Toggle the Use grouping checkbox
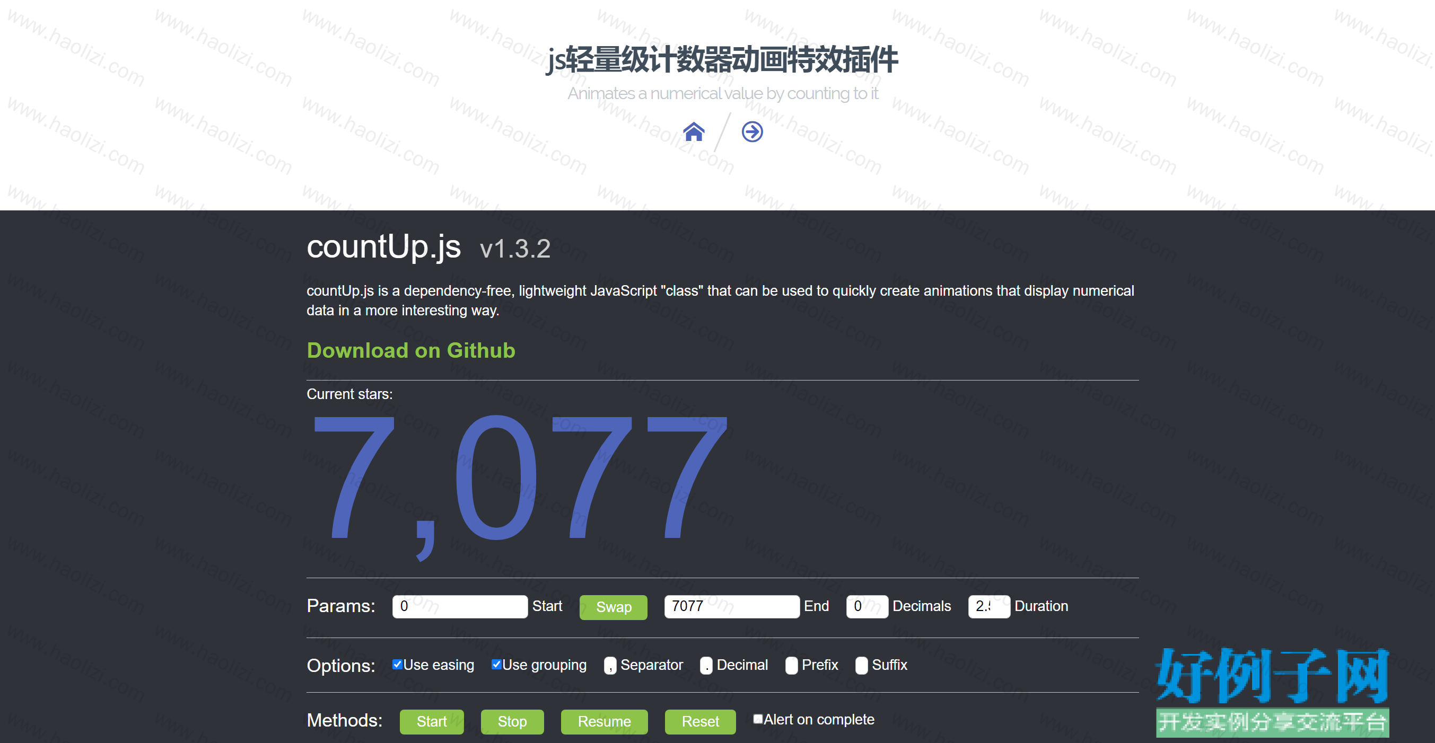The image size is (1435, 743). click(496, 664)
